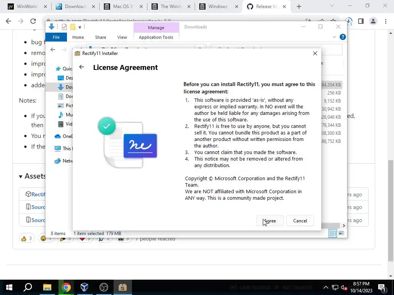Open the quick access toolbar customize dropdown
The height and width of the screenshot is (295, 394).
(x=80, y=27)
